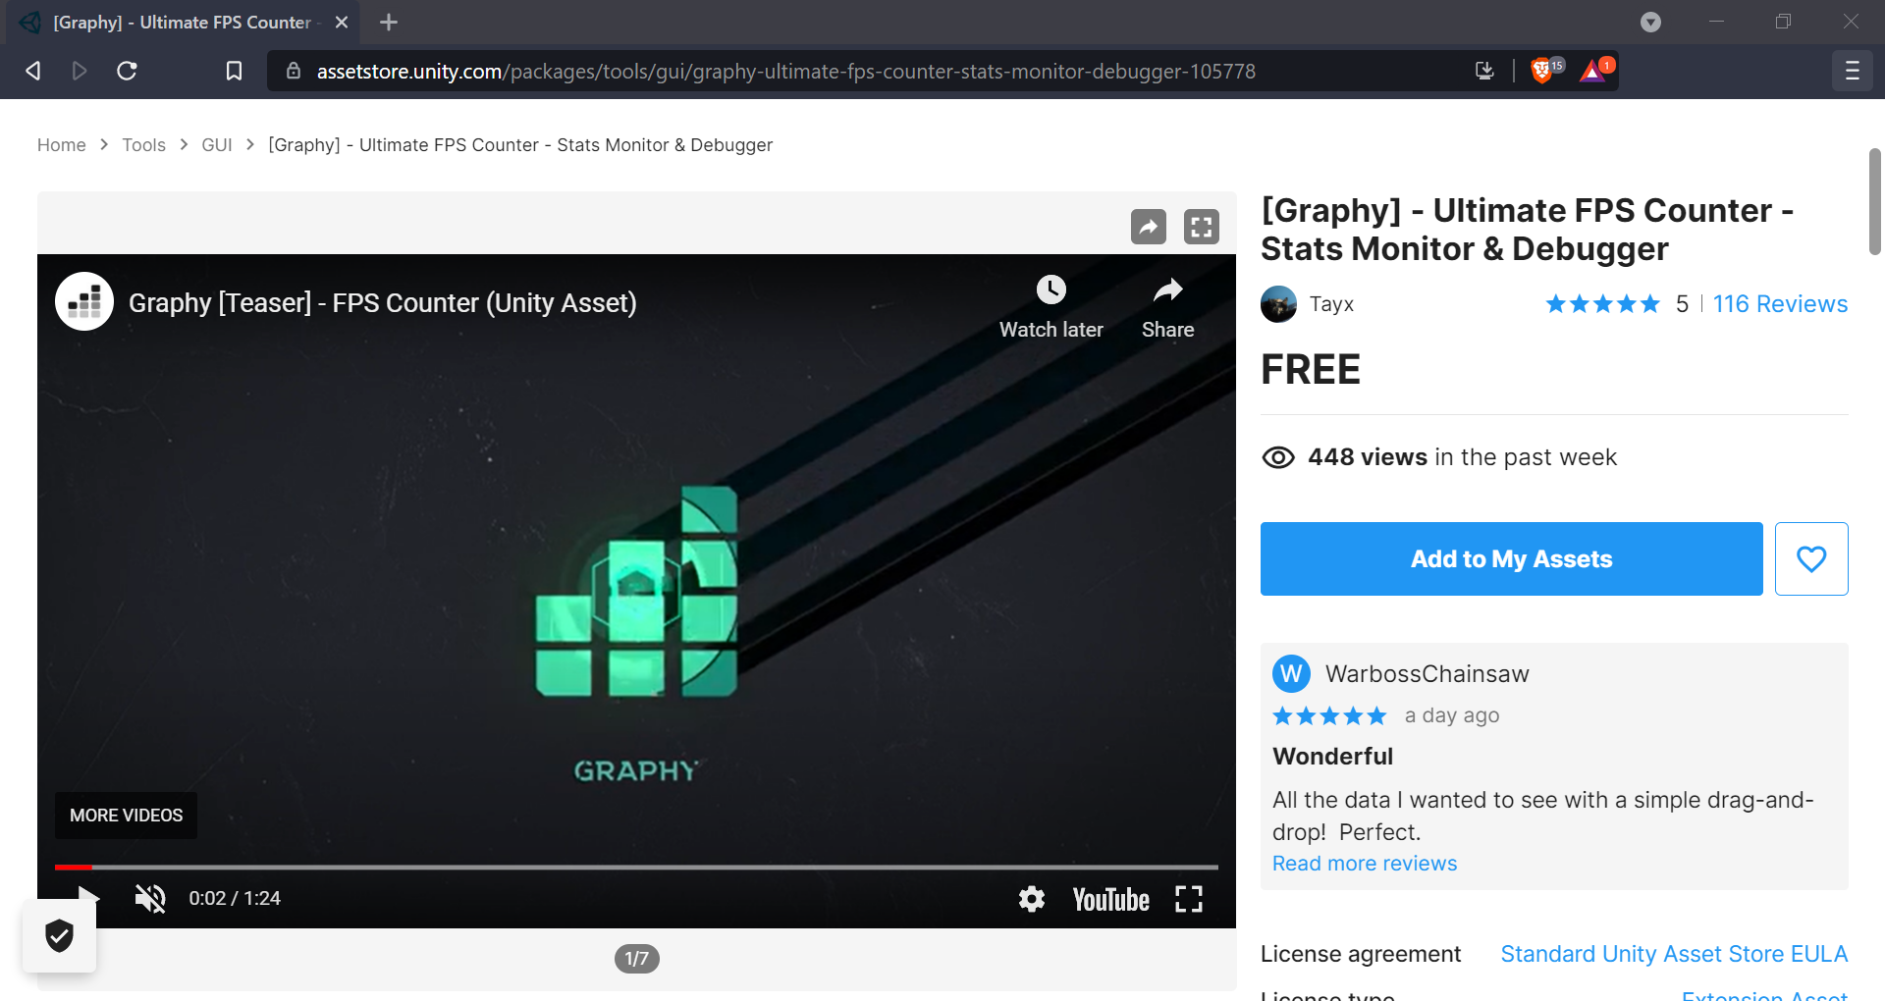Seek along the video progress bar
The height and width of the screenshot is (1001, 1885).
(x=636, y=868)
